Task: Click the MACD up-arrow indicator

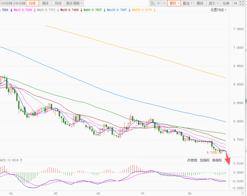Action: (21, 160)
